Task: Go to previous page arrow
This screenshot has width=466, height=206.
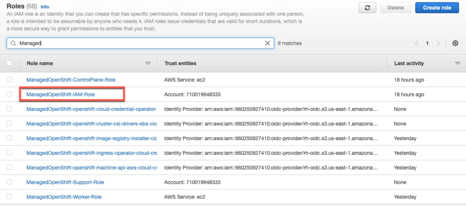Action: tap(417, 43)
